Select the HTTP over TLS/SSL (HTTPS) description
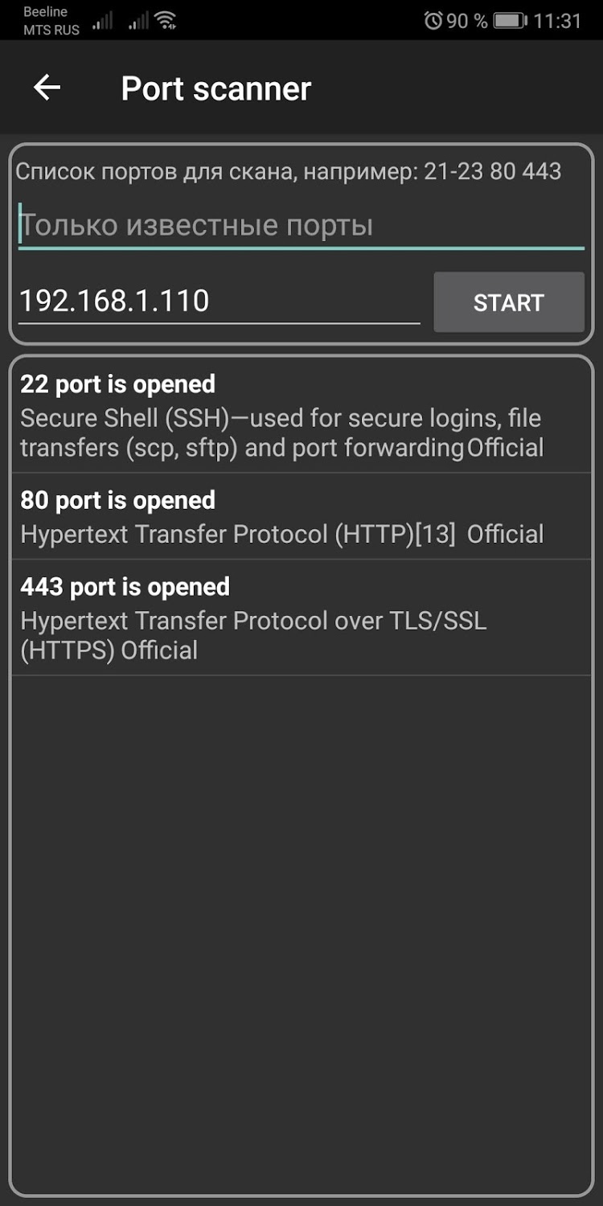The width and height of the screenshot is (603, 1206). click(x=253, y=635)
